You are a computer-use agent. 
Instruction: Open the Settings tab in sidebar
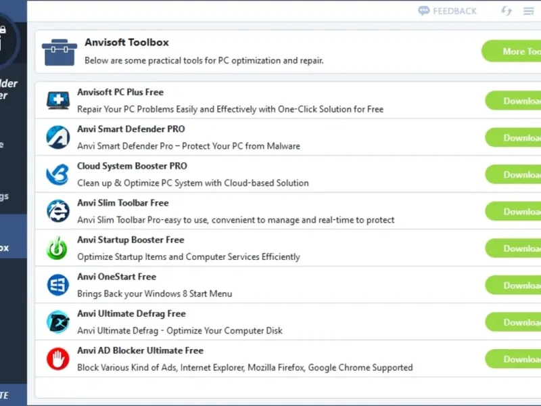coord(13,196)
